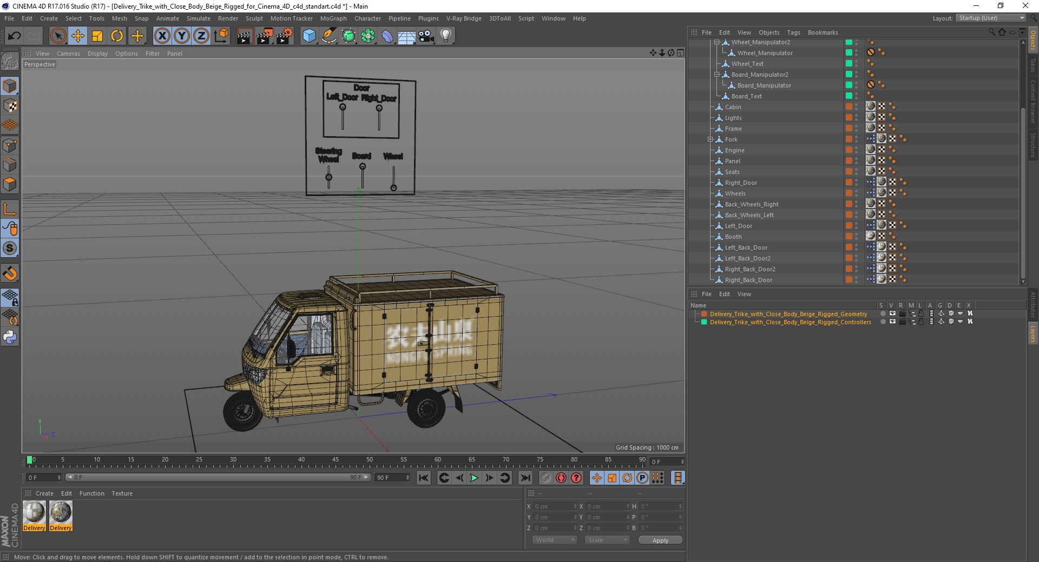Toggle visibility dots for Seats object
This screenshot has width=1039, height=562.
coord(856,172)
